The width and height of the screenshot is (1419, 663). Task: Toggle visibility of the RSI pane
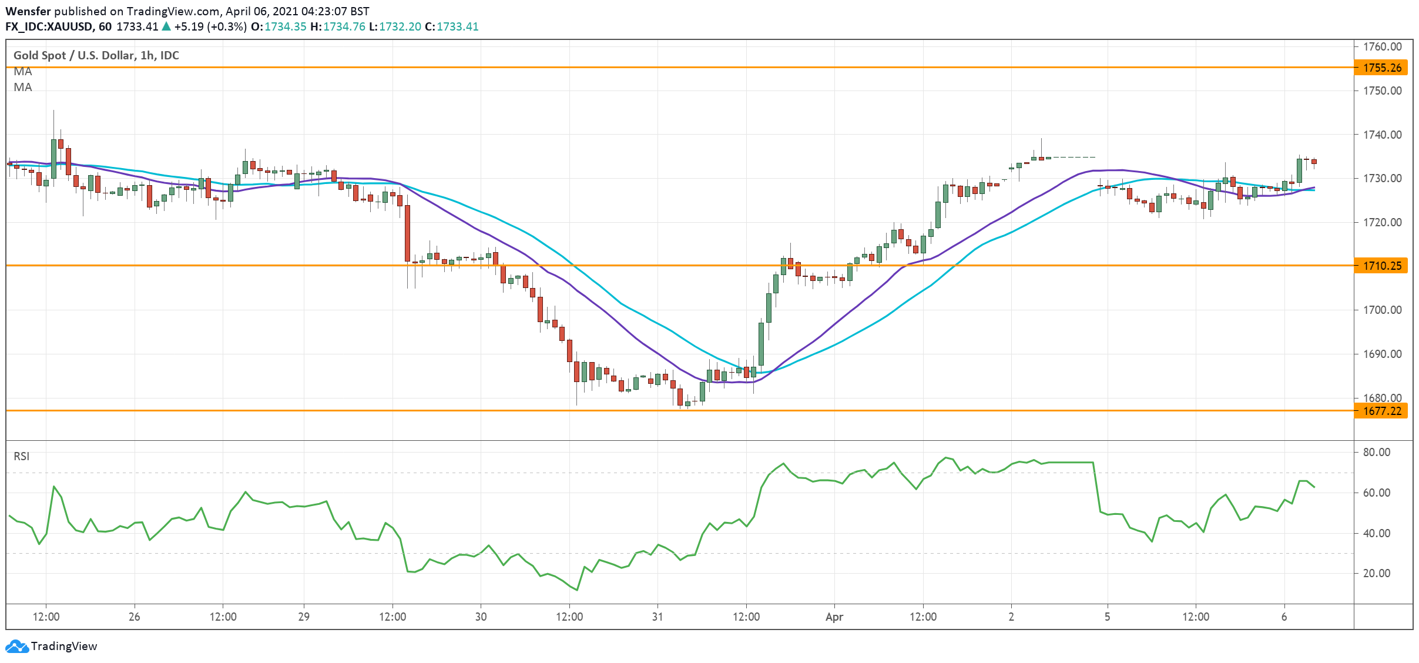pyautogui.click(x=22, y=456)
